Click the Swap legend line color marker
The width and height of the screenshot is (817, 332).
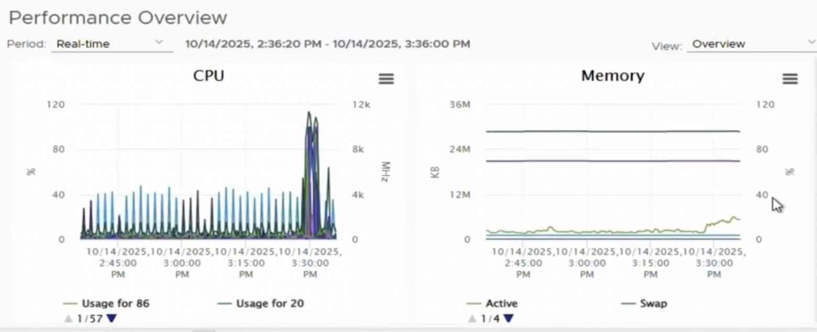coord(628,304)
